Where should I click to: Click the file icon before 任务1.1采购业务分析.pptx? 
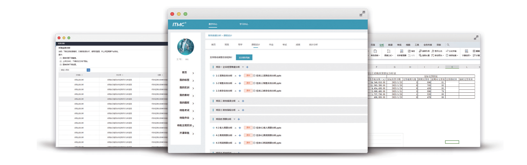tap(254, 76)
